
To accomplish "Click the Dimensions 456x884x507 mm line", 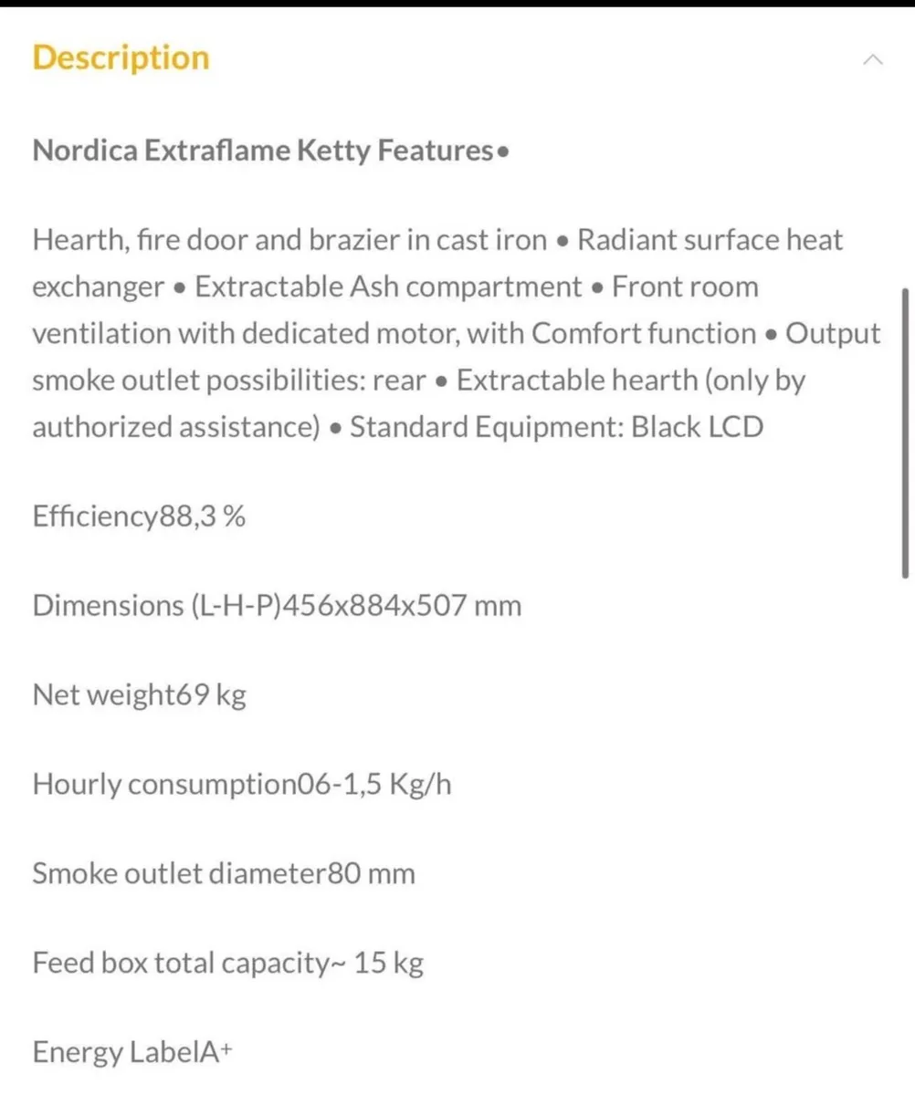I will (x=277, y=605).
